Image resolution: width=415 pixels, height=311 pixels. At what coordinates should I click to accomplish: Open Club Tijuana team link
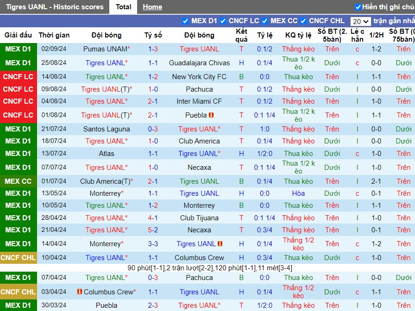pyautogui.click(x=199, y=218)
